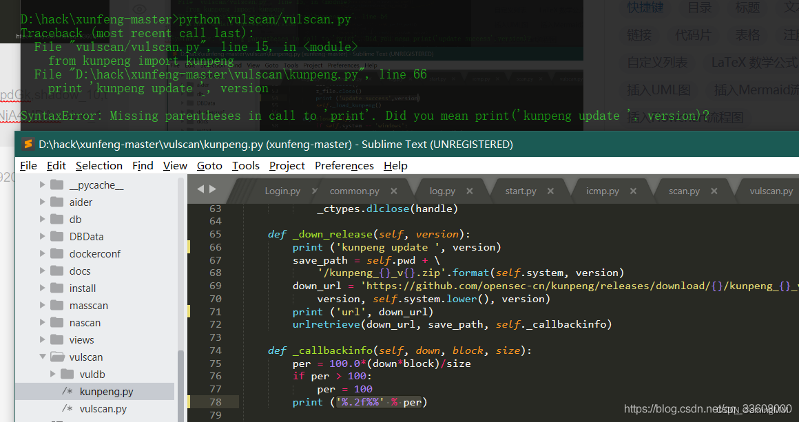Close the log.py tab

pyautogui.click(x=469, y=191)
